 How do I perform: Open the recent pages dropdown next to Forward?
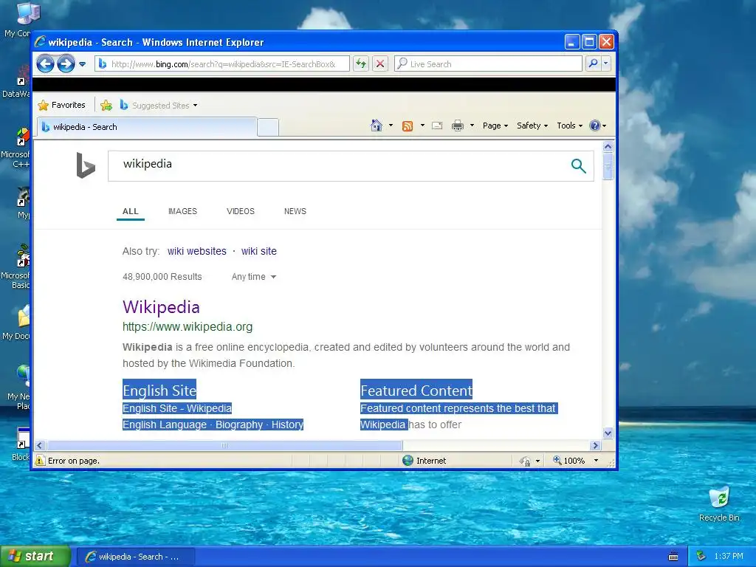point(83,64)
